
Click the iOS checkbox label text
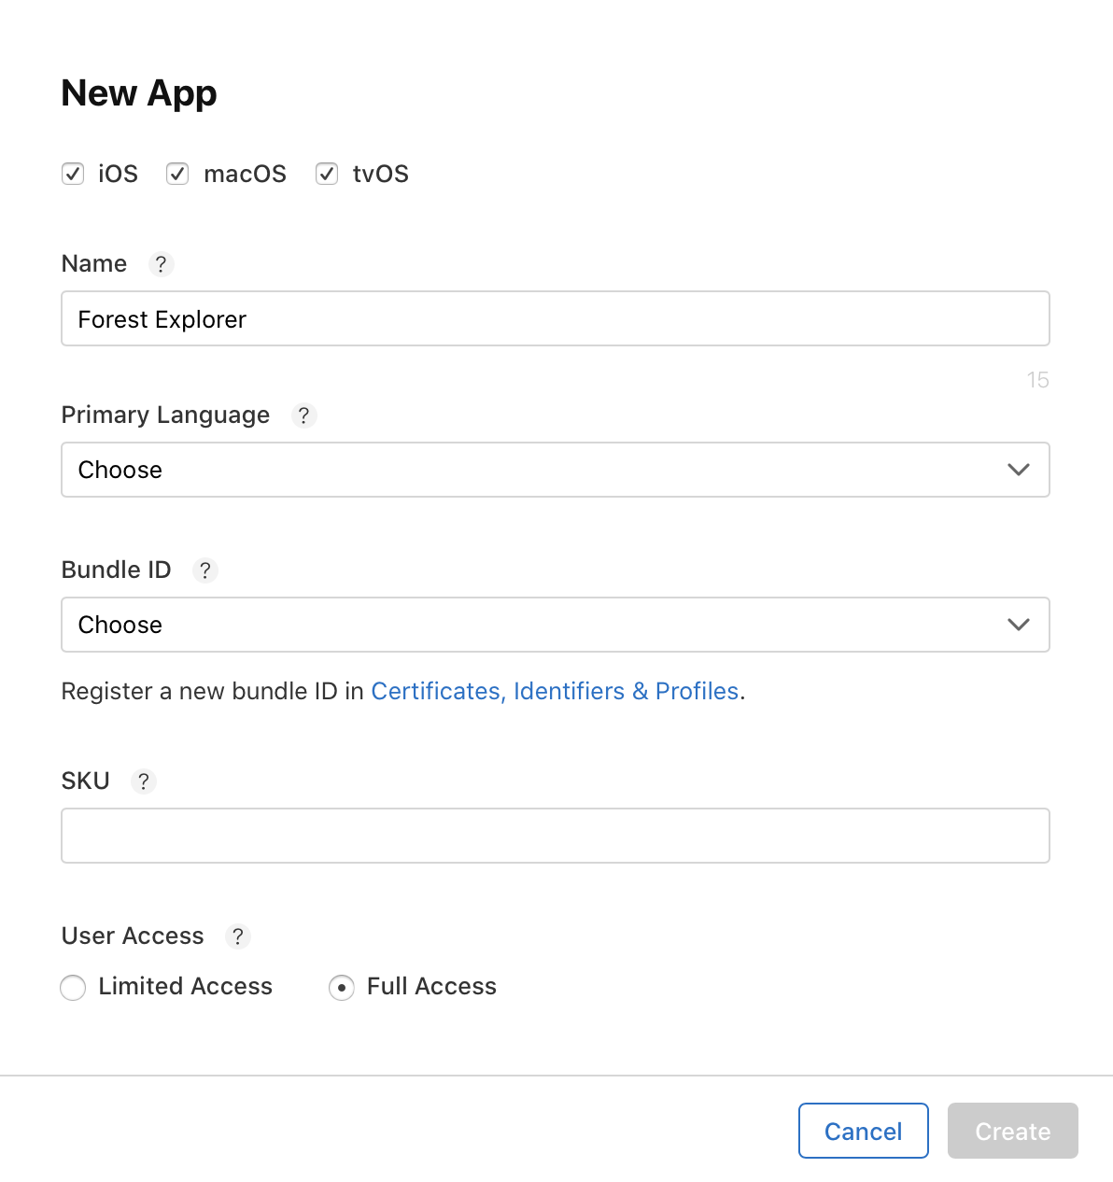(118, 174)
